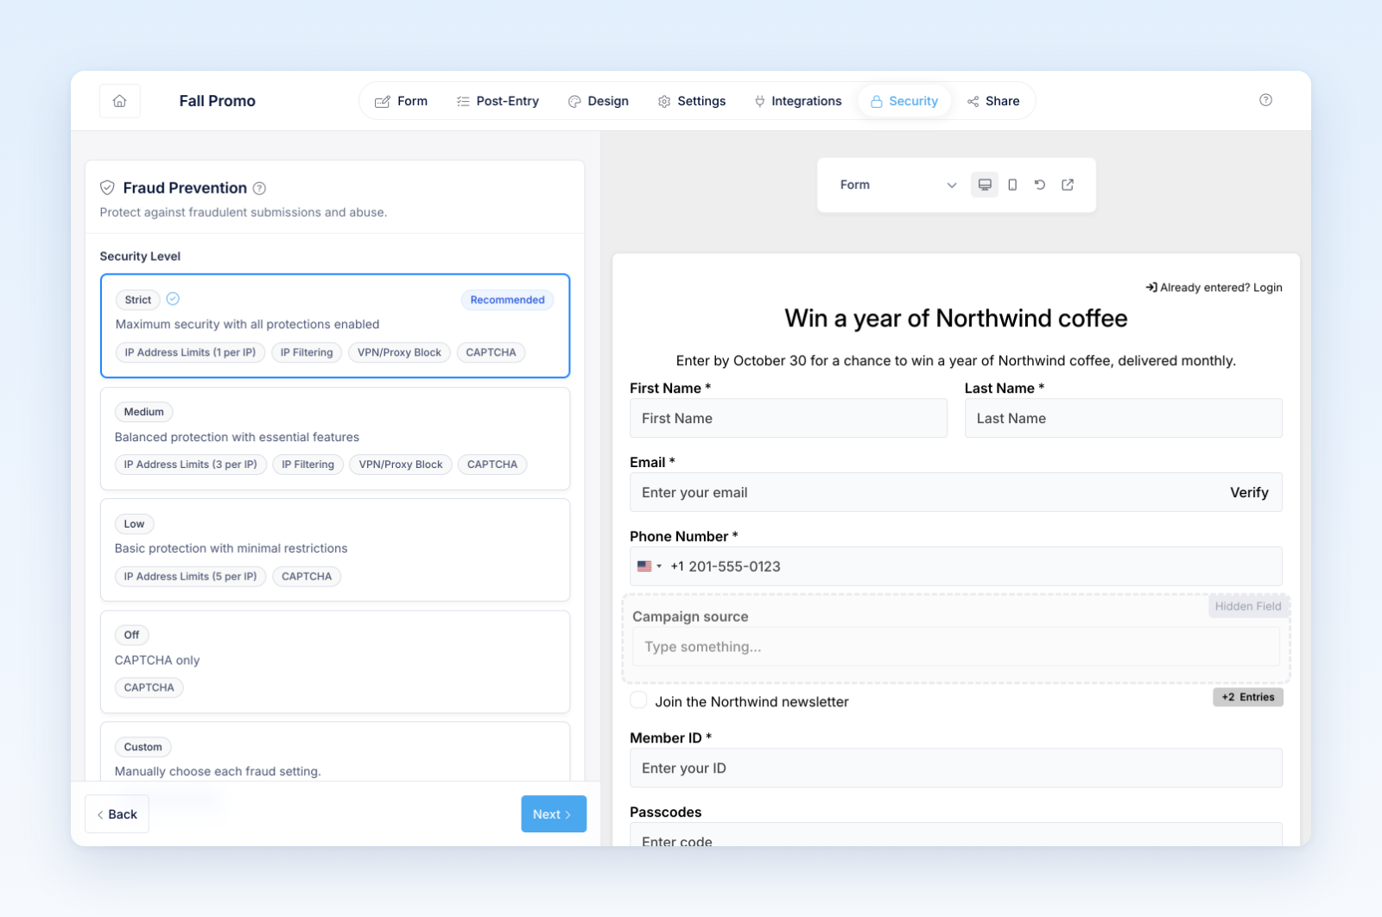Switch preview to mobile view icon
Viewport: 1382px width, 917px height.
pyautogui.click(x=1012, y=185)
